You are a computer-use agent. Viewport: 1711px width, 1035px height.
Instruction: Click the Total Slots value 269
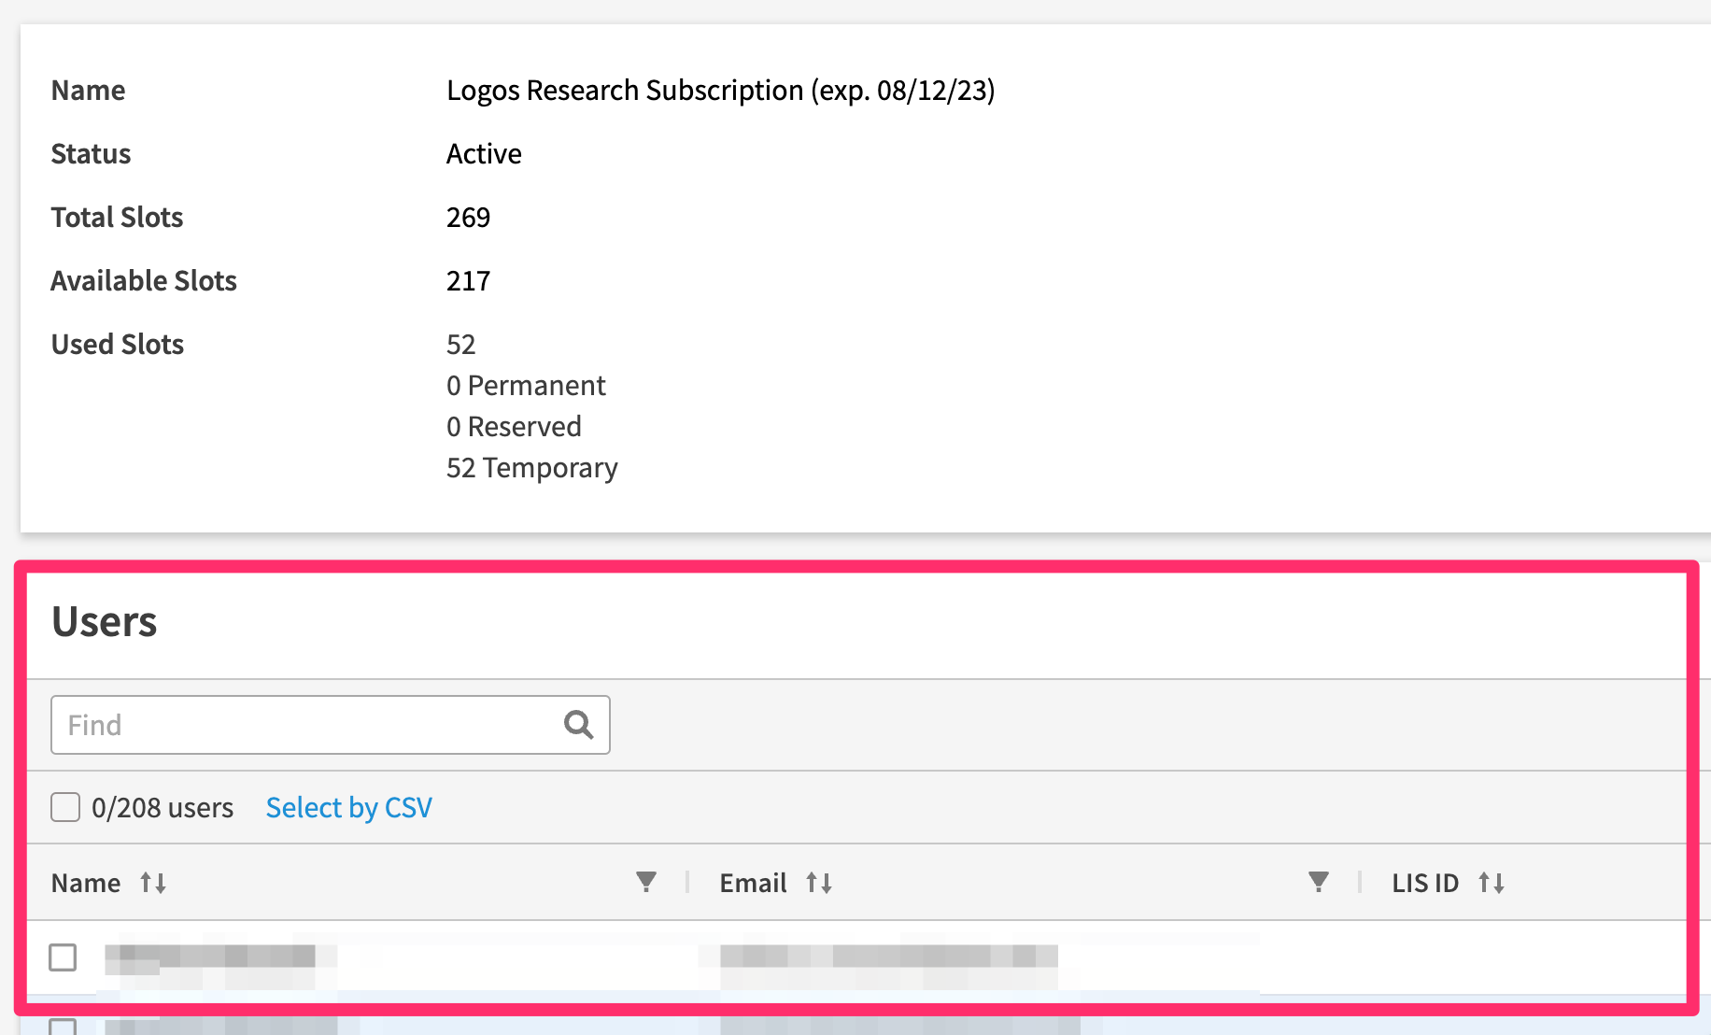468,217
